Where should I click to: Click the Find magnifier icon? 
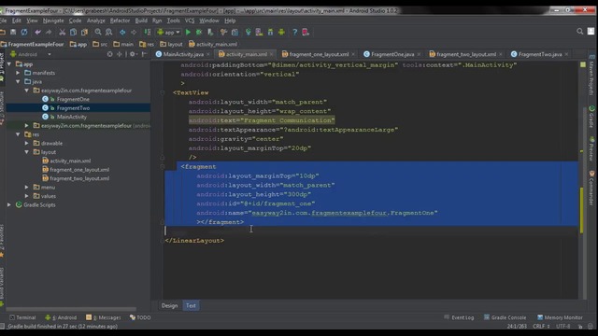98,33
